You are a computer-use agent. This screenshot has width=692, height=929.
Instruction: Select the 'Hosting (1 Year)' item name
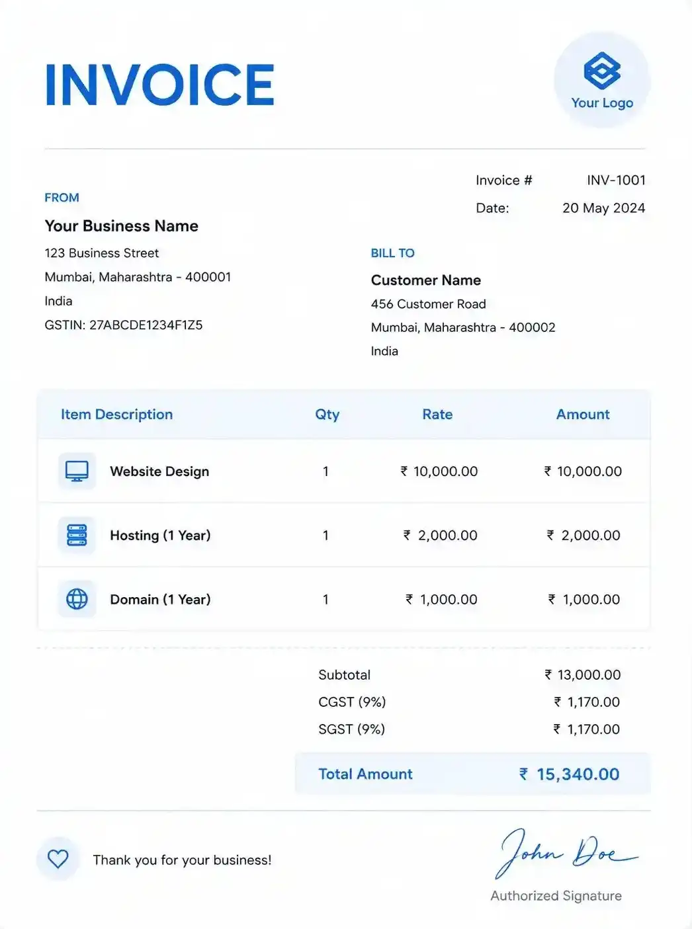click(x=160, y=536)
